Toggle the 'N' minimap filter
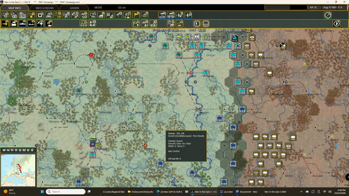This screenshot has height=196, width=349. click(8, 150)
